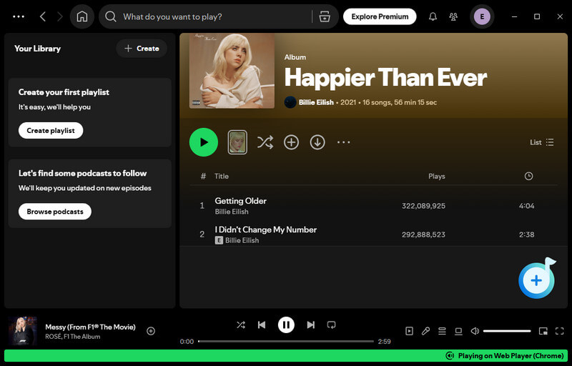Enter full screen mode icon
The image size is (572, 366).
pyautogui.click(x=559, y=331)
